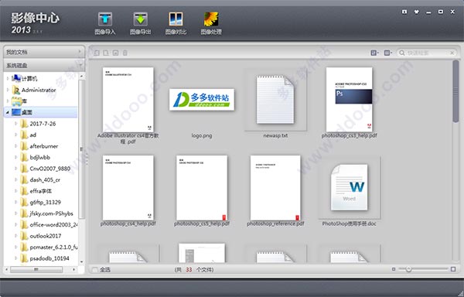Select the Administrator tree item
The image size is (464, 297).
[39, 90]
